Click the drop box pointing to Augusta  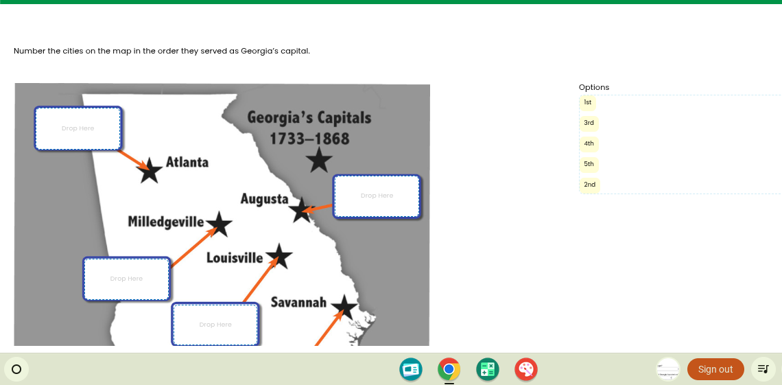377,196
